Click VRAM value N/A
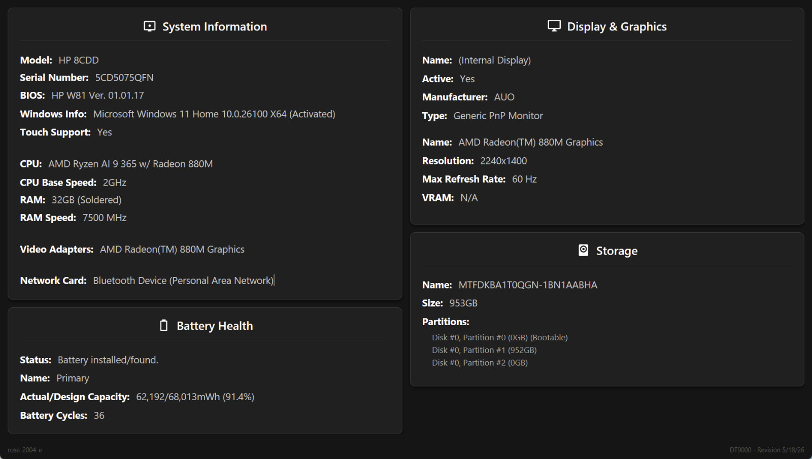This screenshot has width=812, height=459. pos(469,198)
